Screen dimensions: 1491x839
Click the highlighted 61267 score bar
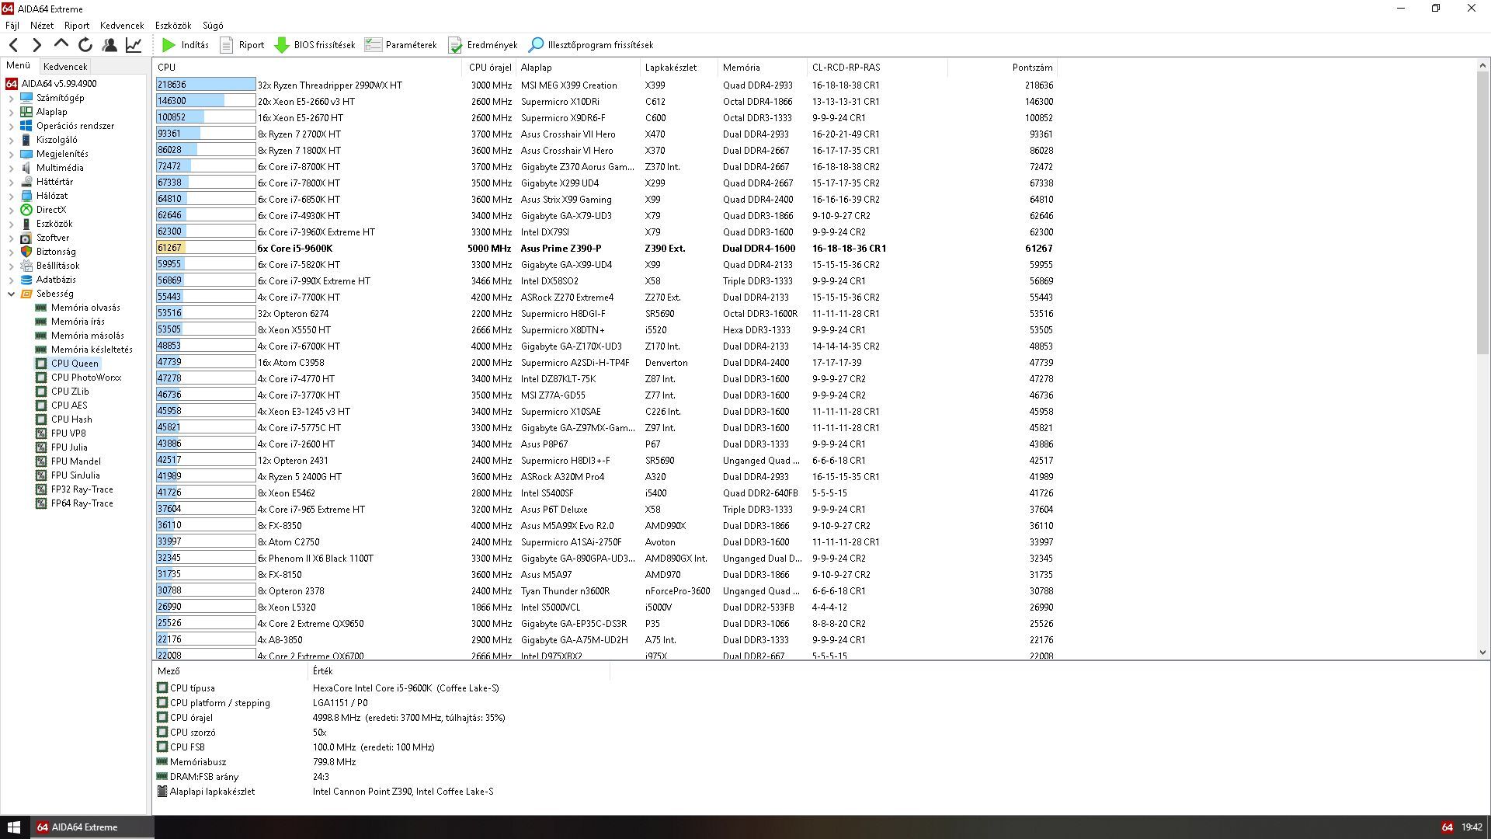tap(206, 248)
